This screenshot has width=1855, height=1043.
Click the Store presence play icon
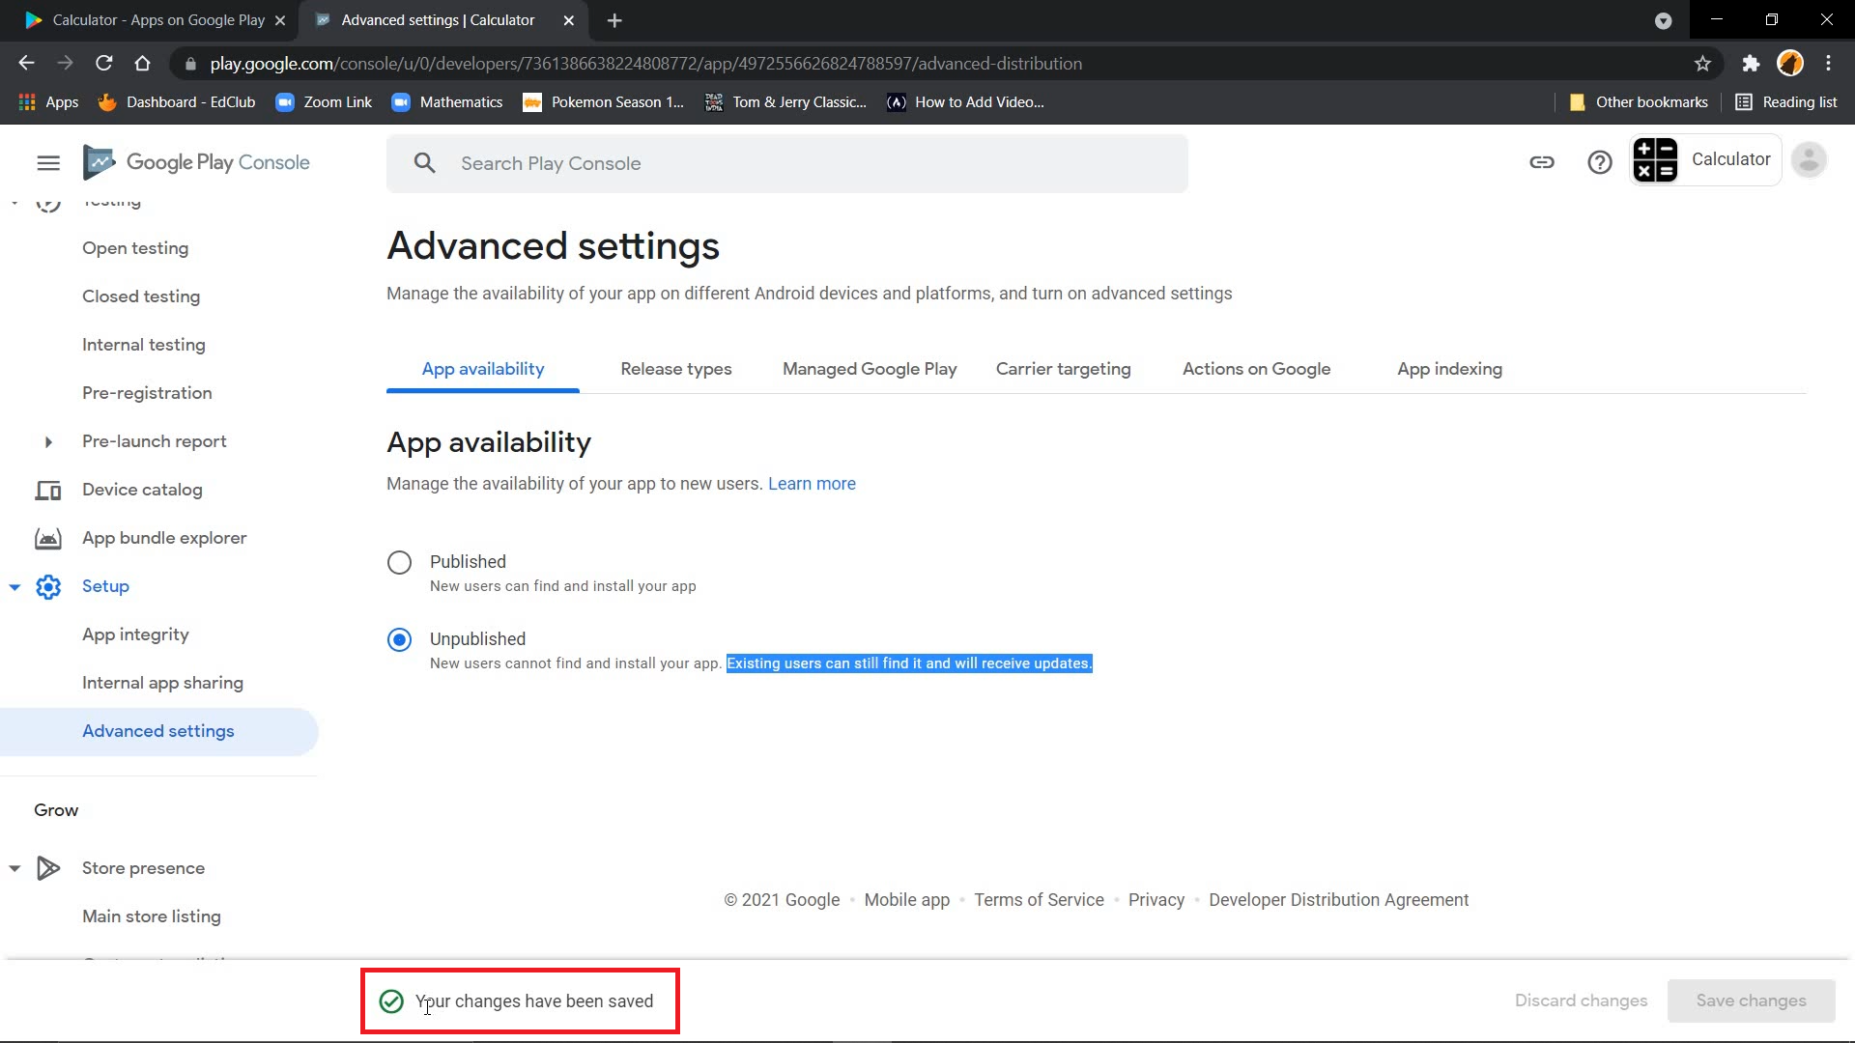[48, 868]
